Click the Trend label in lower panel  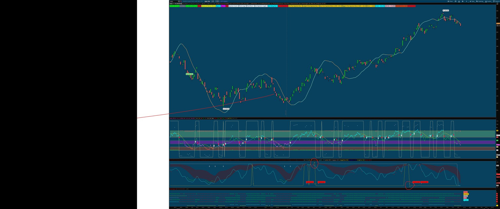(465, 192)
